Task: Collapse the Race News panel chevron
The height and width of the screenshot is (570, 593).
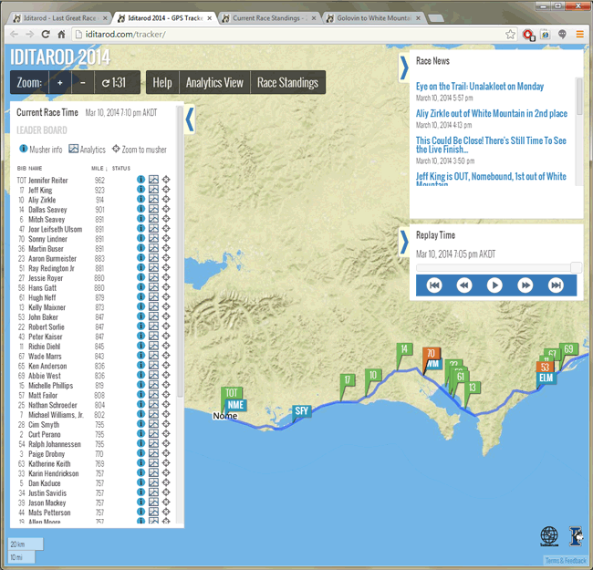Action: [404, 67]
